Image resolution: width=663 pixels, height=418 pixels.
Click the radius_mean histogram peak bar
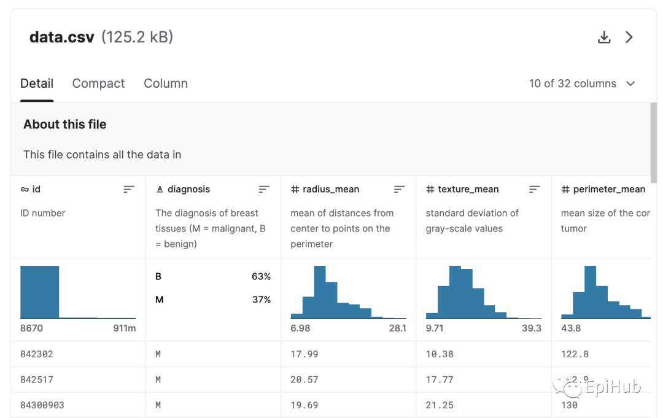coord(319,292)
